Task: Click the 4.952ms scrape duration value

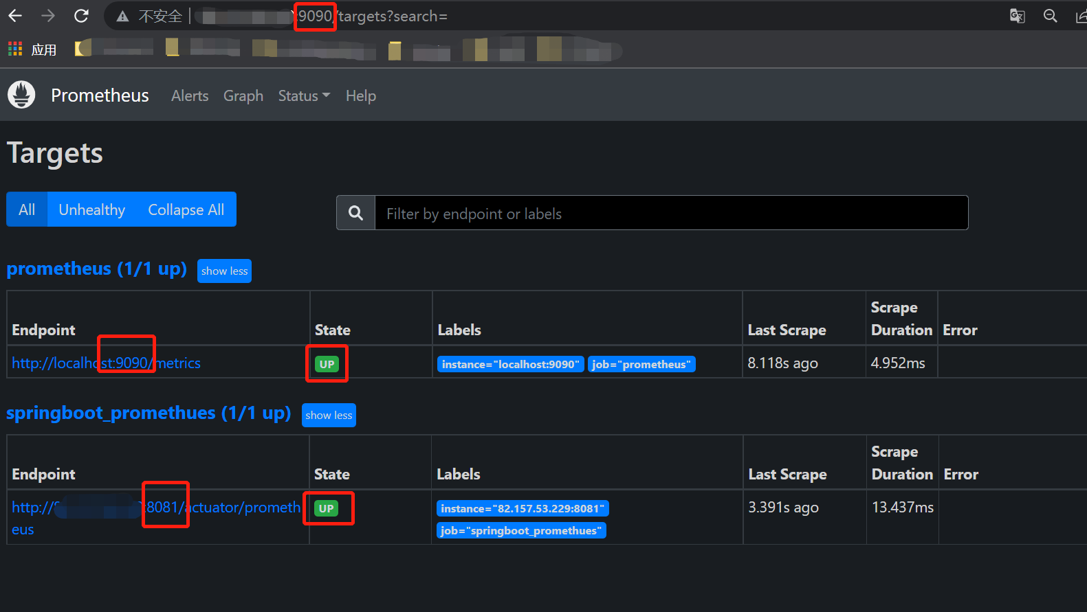Action: tap(899, 363)
